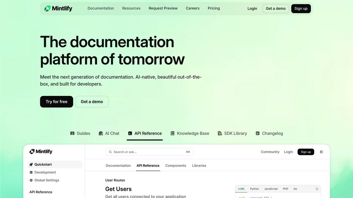Open the AI Chat feature tab

pos(109,133)
